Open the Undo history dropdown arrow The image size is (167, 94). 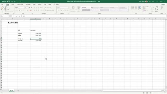[16, 2]
